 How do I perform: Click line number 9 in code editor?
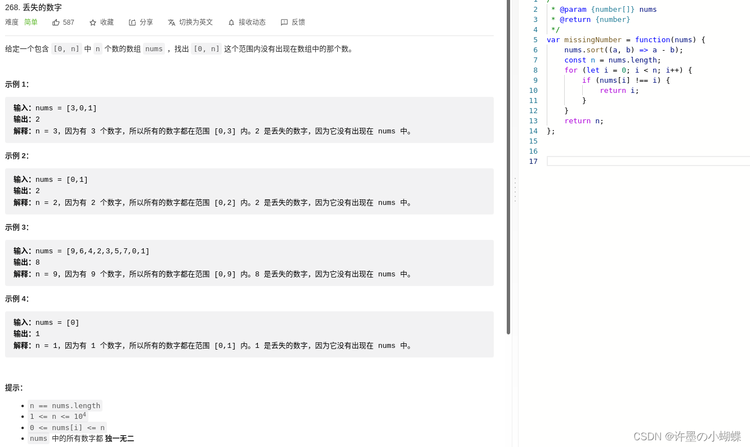534,80
